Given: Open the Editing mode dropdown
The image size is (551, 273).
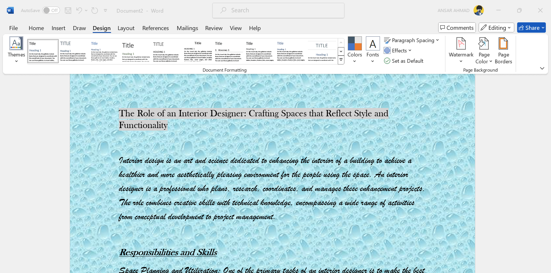Looking at the screenshot, I should 496,28.
